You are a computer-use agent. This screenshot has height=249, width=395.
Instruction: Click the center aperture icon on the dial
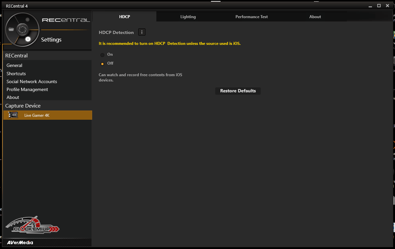tap(22, 29)
